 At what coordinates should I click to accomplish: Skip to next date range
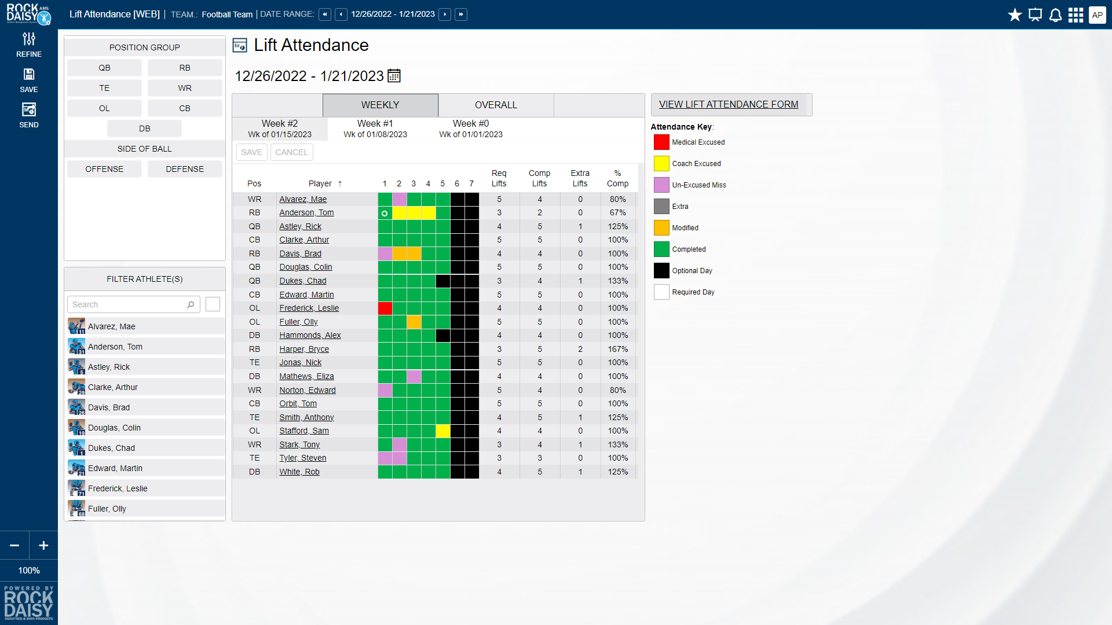click(x=445, y=14)
